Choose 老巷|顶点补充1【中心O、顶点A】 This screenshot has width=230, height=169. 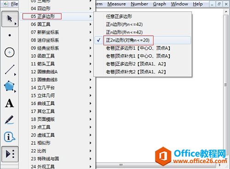(143, 56)
